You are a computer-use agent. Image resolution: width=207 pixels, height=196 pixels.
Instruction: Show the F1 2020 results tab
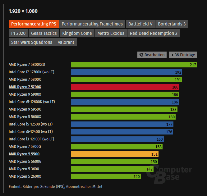click(18, 33)
